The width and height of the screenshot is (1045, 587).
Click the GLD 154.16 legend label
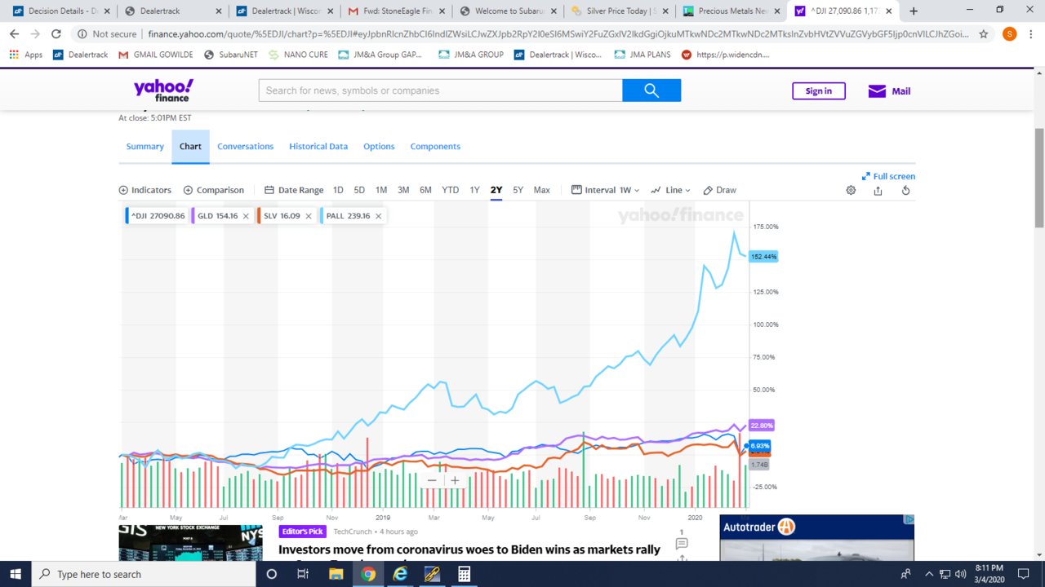pos(217,216)
